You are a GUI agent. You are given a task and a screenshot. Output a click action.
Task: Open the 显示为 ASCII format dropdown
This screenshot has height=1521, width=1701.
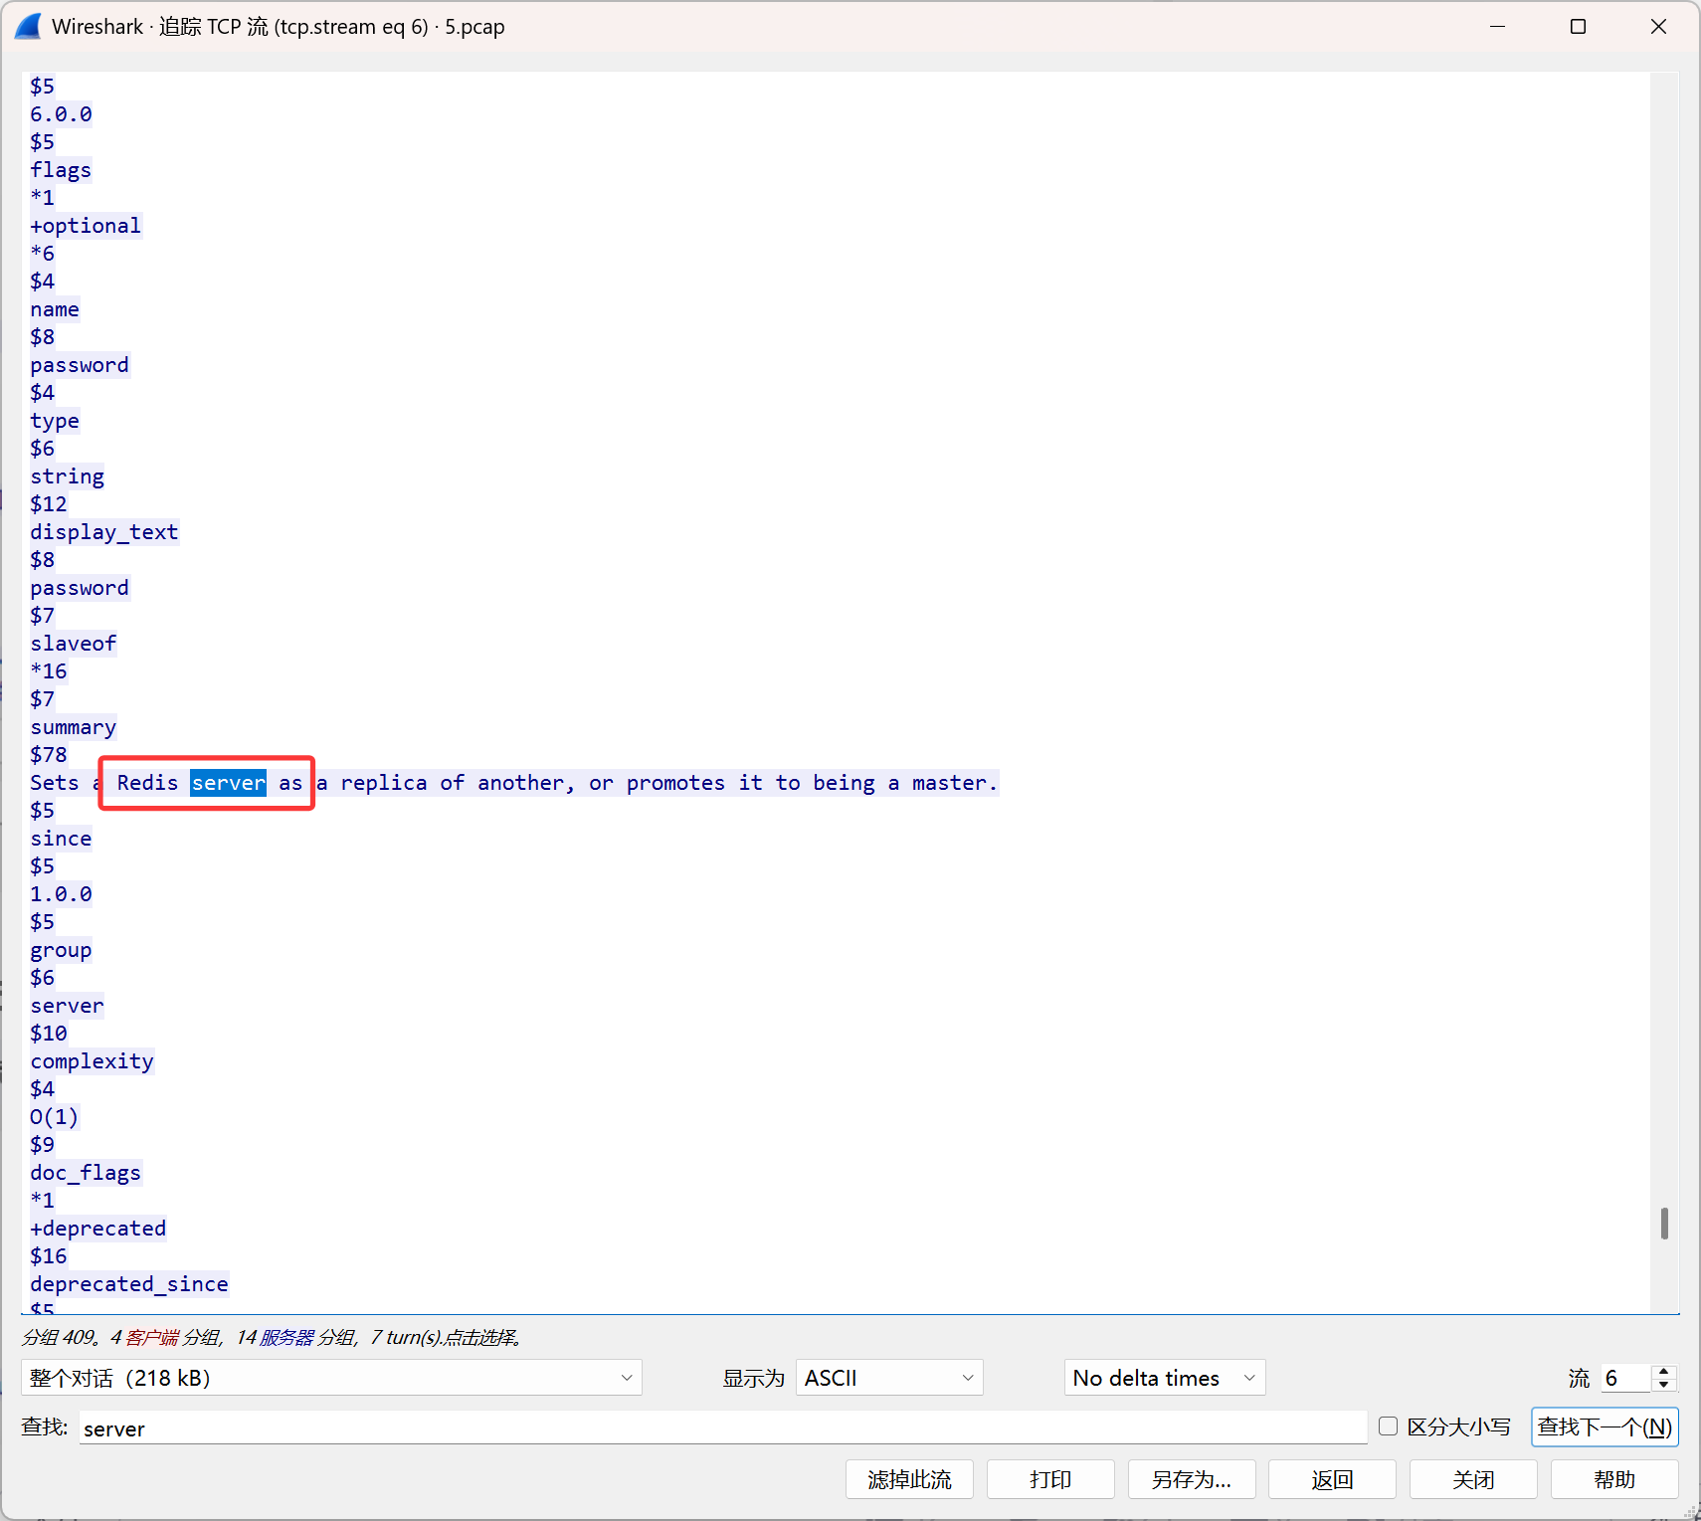[x=889, y=1378]
